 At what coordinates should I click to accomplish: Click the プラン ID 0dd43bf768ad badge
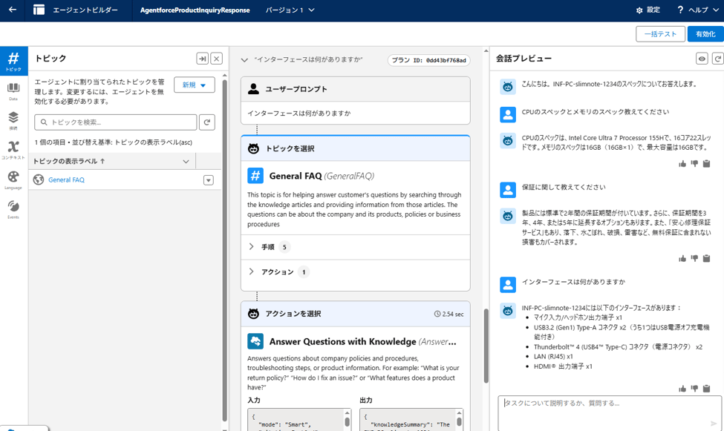pyautogui.click(x=429, y=60)
